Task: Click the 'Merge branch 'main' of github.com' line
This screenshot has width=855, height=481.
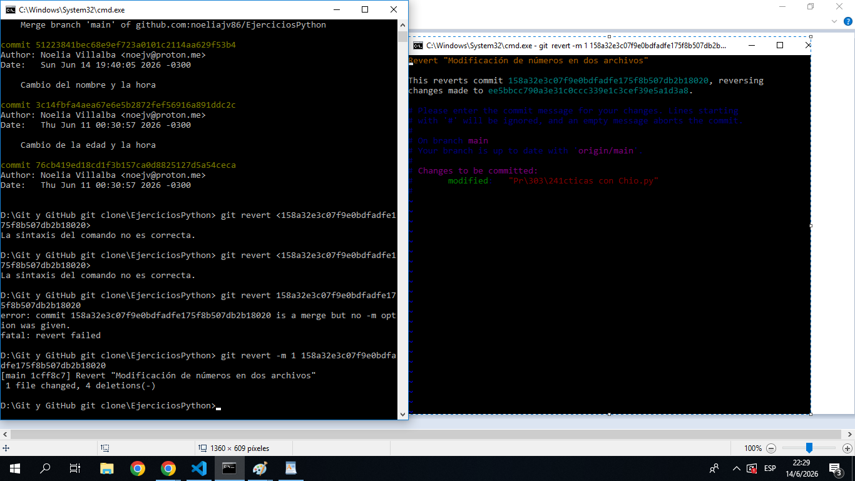Action: 173,25
